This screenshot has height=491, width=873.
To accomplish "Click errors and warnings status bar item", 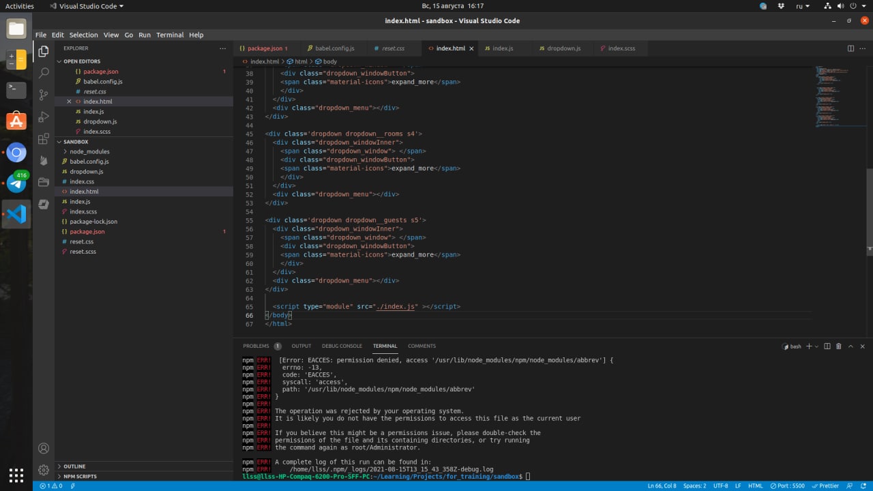I will click(x=51, y=486).
